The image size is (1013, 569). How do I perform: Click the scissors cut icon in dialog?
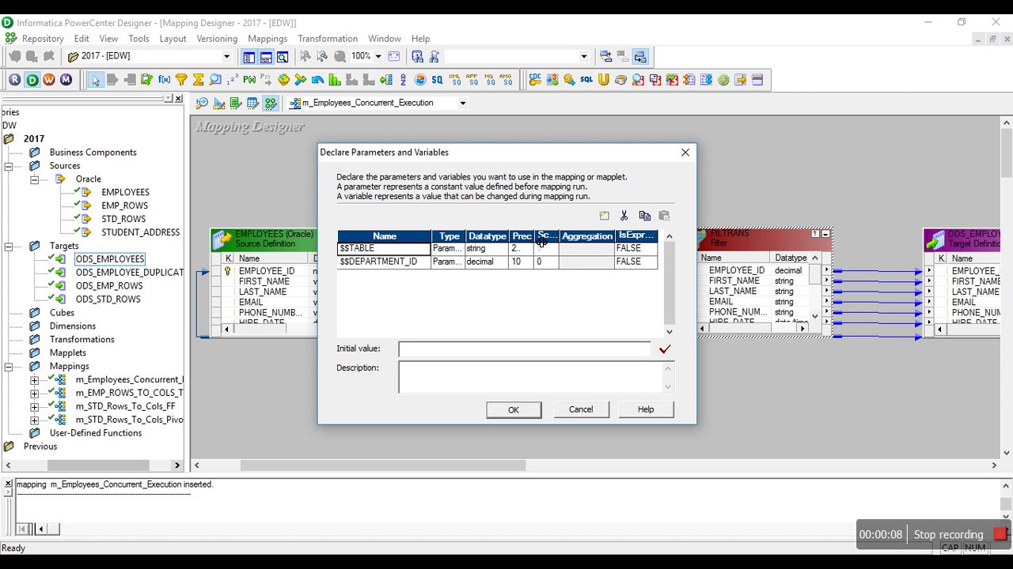pyautogui.click(x=624, y=216)
